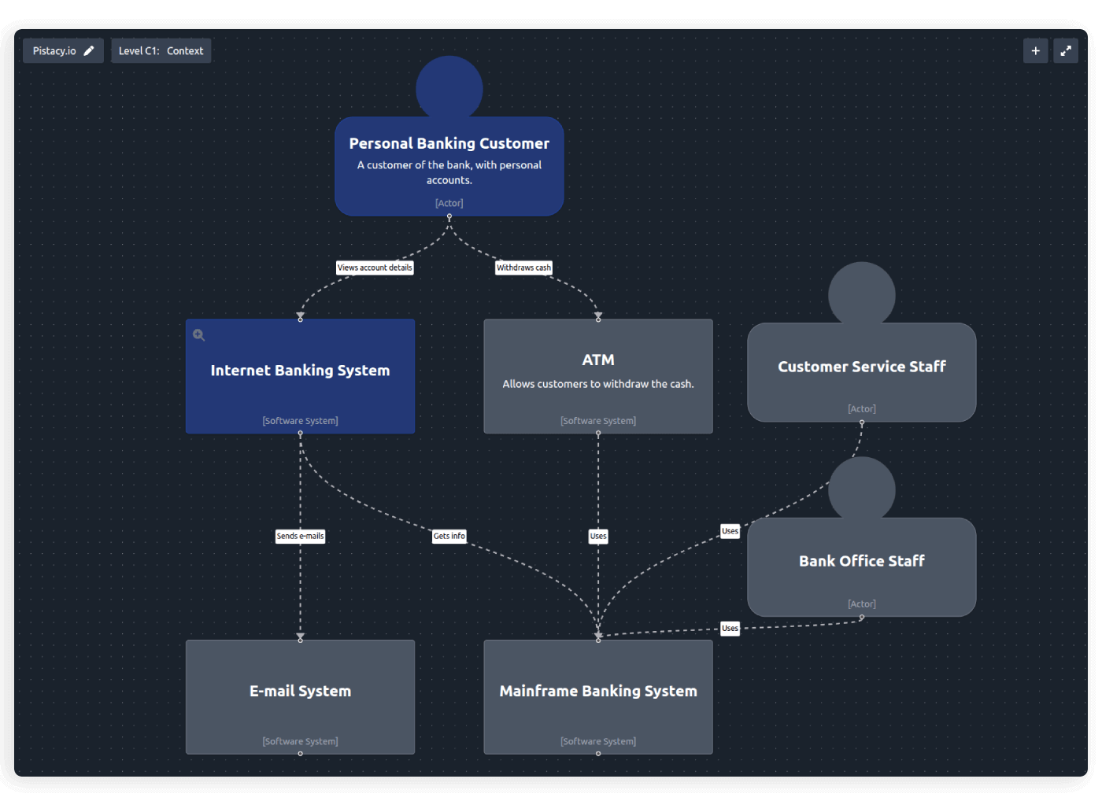Click the Views account details edge label

coord(375,267)
